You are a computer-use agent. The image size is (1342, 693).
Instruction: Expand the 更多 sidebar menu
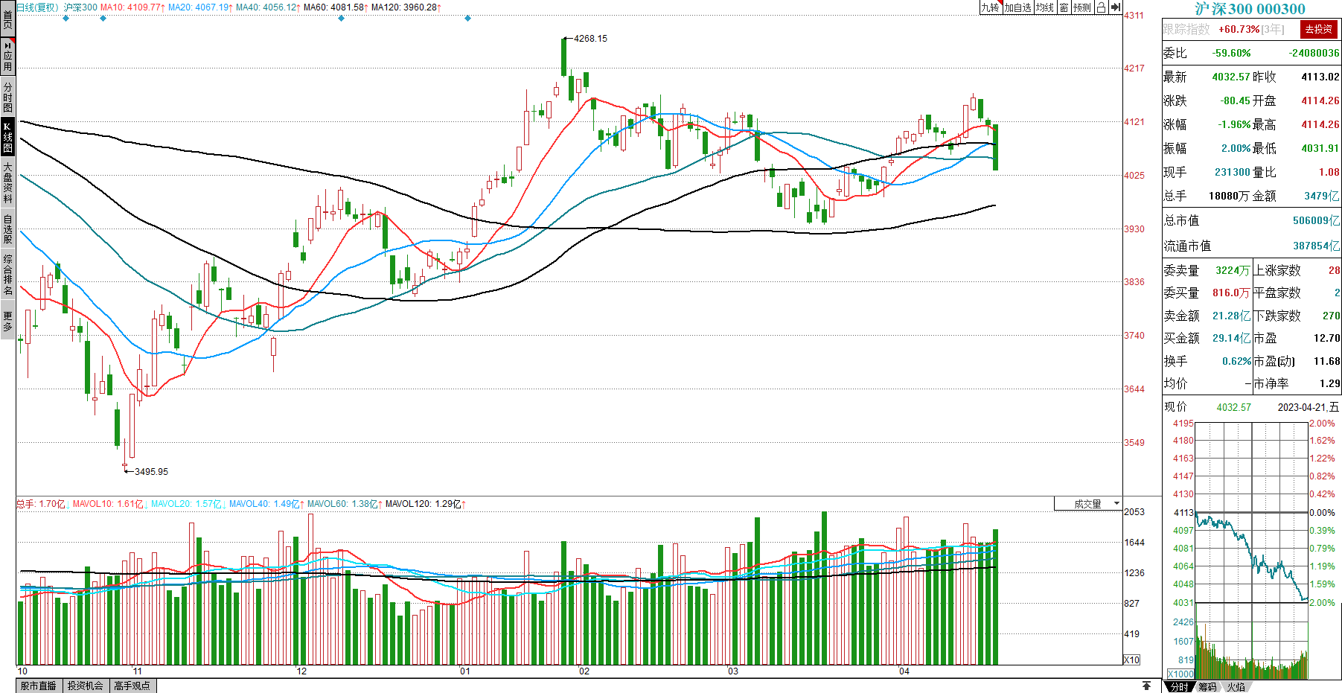pyautogui.click(x=7, y=322)
